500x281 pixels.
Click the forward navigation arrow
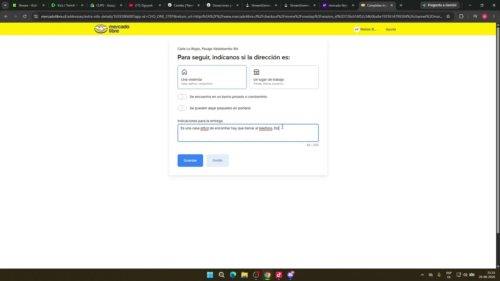tap(15, 16)
